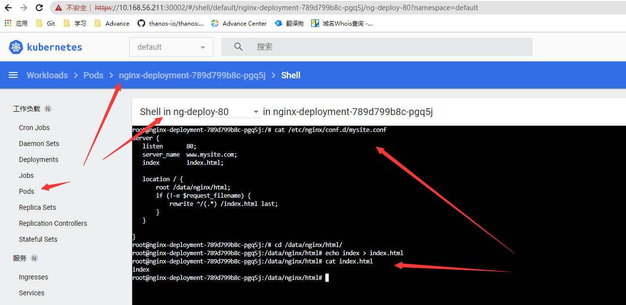Open Cron Jobs in sidebar

click(x=34, y=128)
